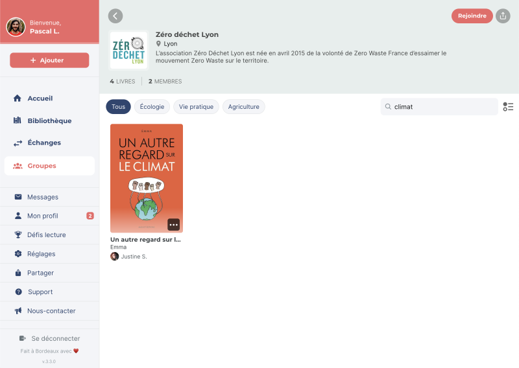The width and height of the screenshot is (519, 368).
Task: Click Se déconnecter to log out
Action: pos(55,338)
